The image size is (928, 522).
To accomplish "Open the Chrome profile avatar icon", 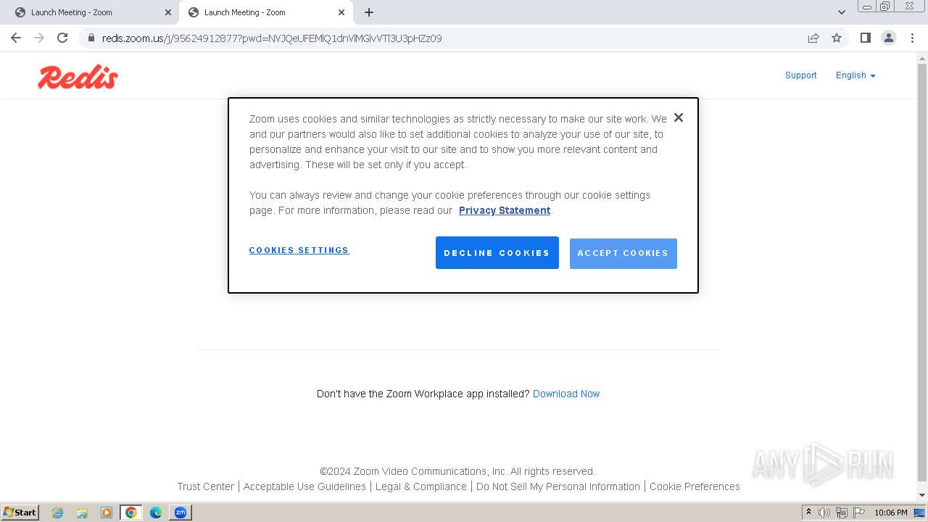I will click(889, 38).
